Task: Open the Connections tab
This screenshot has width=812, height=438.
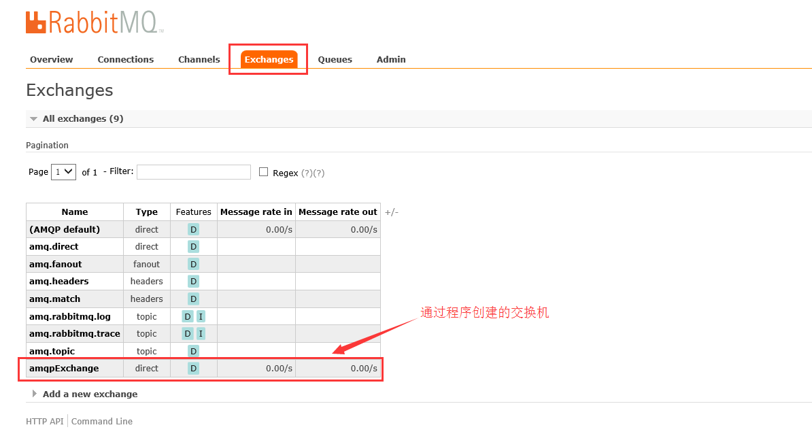Action: tap(126, 60)
